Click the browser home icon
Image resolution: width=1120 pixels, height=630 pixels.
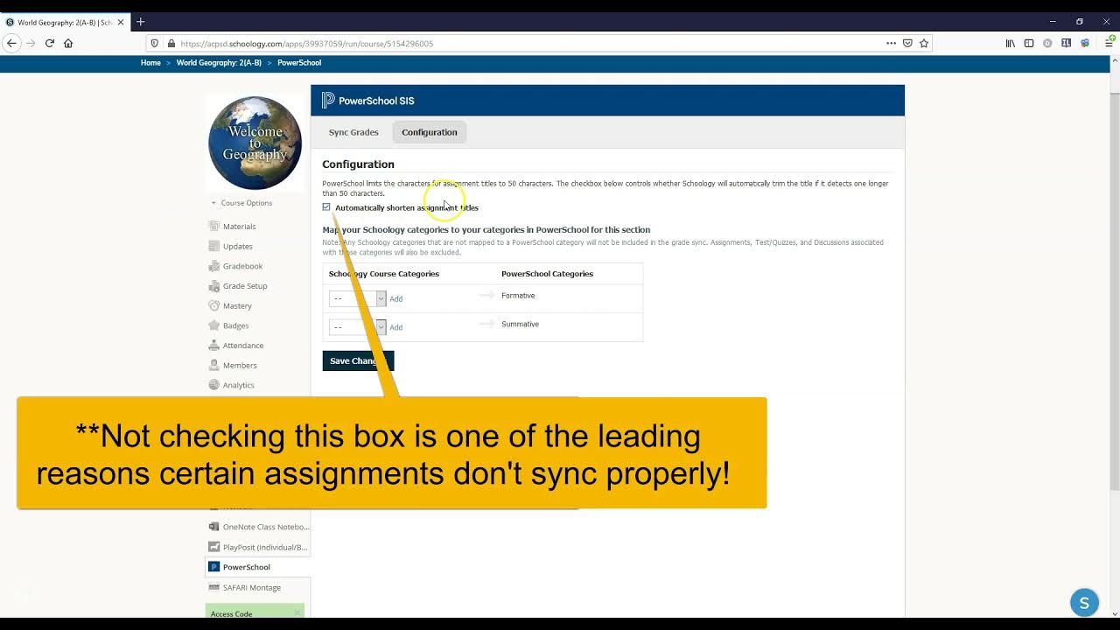click(68, 43)
